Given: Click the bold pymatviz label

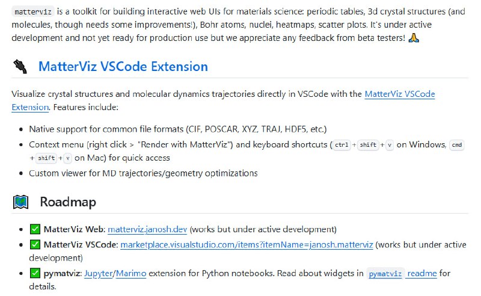Looking at the screenshot, I should (x=62, y=274).
